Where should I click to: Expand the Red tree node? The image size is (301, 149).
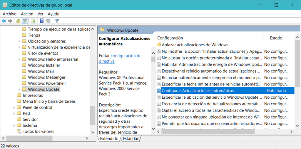pos(14,113)
